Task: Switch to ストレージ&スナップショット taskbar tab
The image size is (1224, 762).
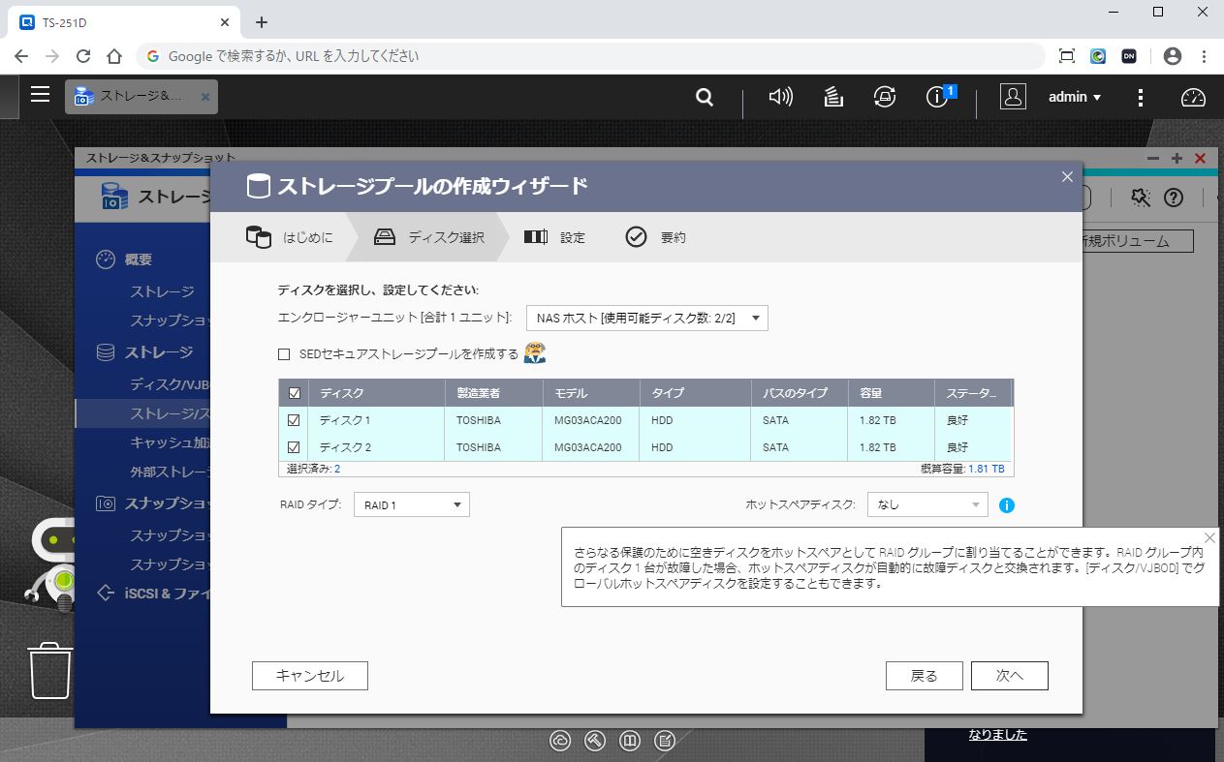Action: pyautogui.click(x=141, y=97)
